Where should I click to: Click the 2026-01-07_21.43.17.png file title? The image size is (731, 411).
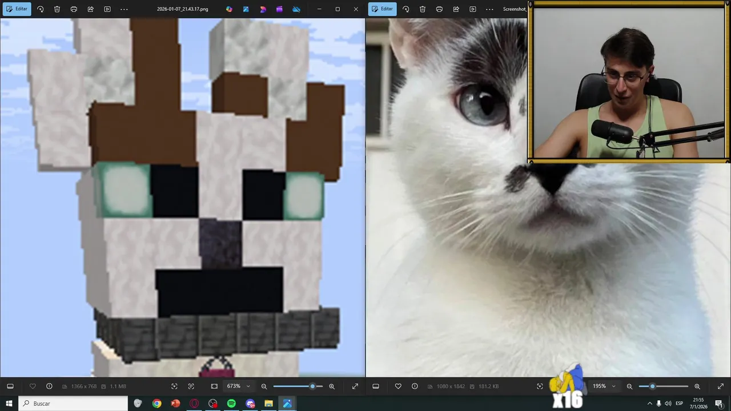point(183,9)
